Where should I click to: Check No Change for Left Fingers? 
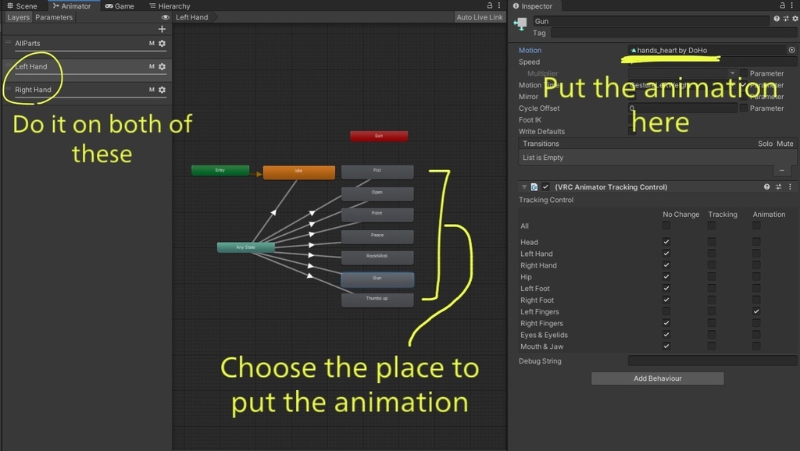click(666, 311)
